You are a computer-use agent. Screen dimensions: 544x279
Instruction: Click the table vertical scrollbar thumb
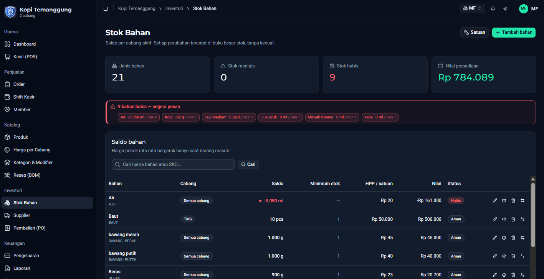pos(533,215)
